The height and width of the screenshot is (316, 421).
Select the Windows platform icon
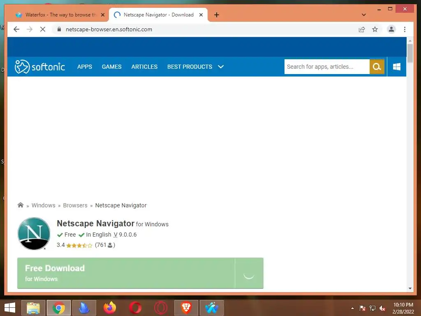[x=397, y=67]
